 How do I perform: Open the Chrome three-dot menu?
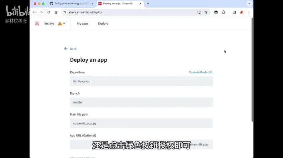(x=249, y=12)
